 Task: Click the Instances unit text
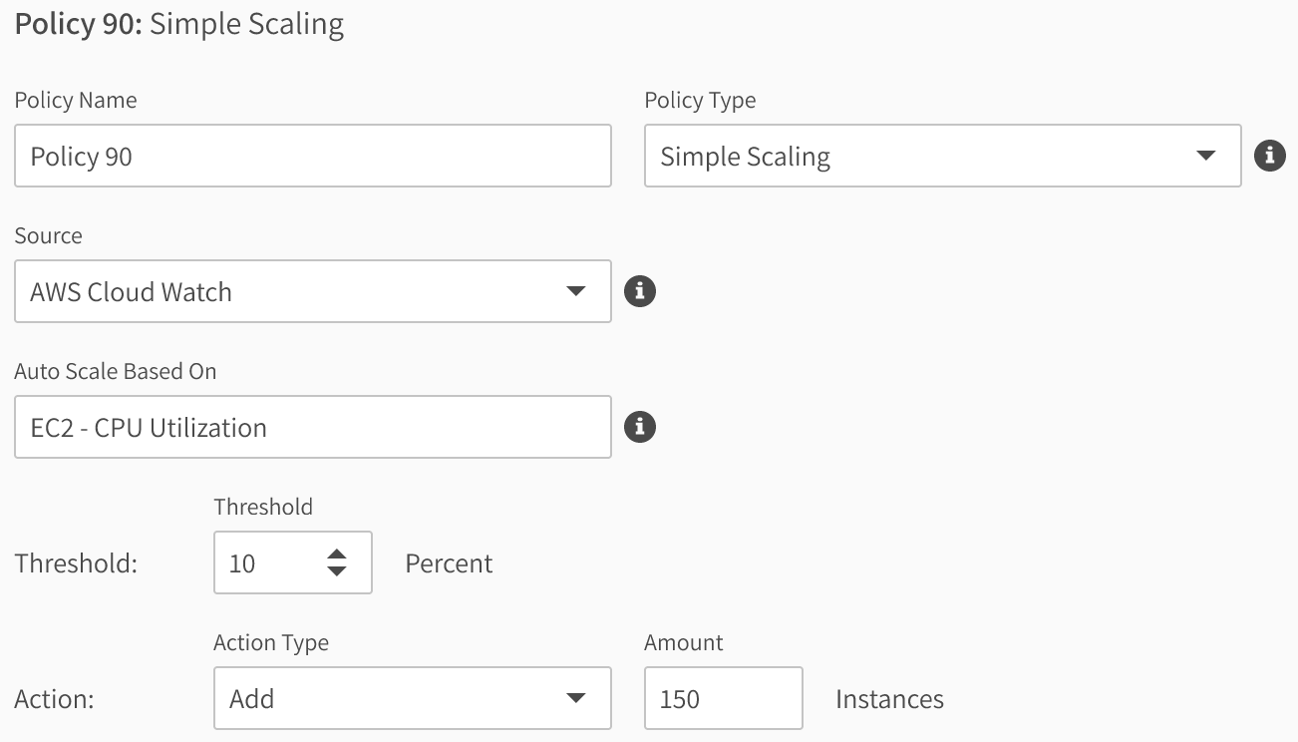889,699
